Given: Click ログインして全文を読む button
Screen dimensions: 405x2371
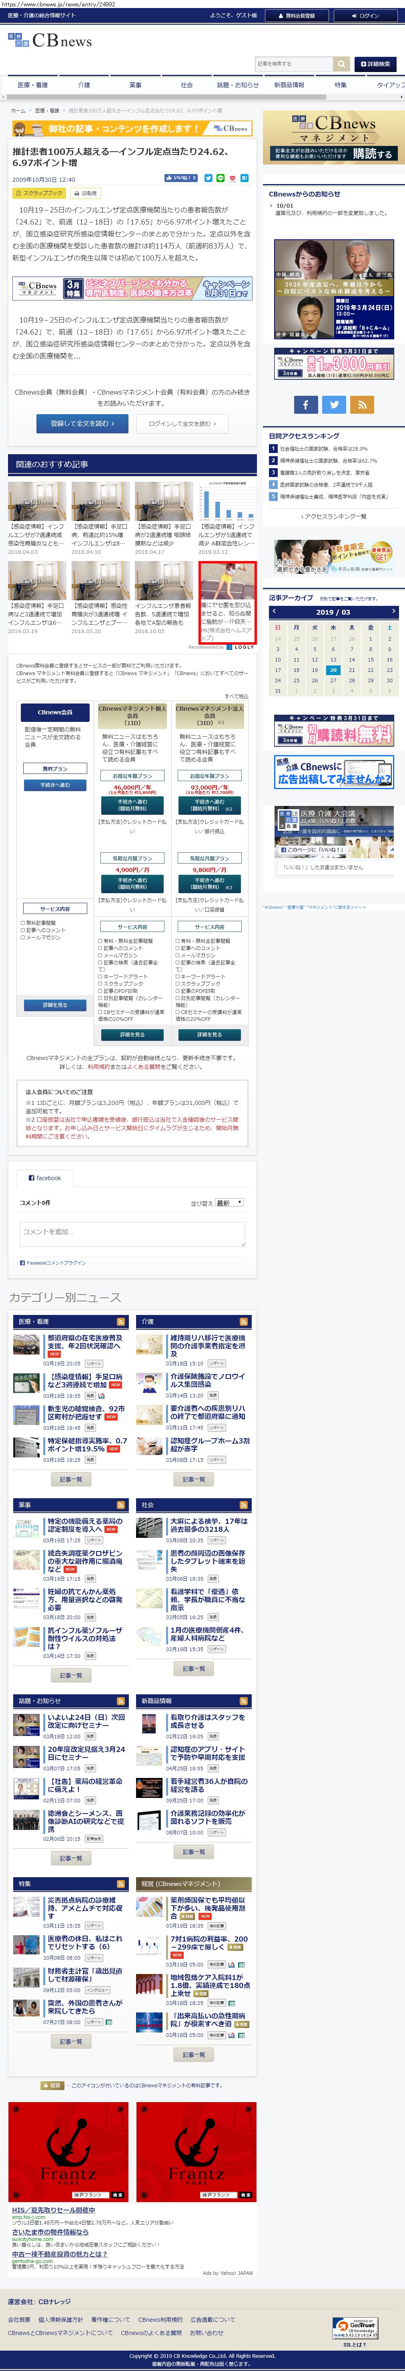Looking at the screenshot, I should (x=182, y=423).
